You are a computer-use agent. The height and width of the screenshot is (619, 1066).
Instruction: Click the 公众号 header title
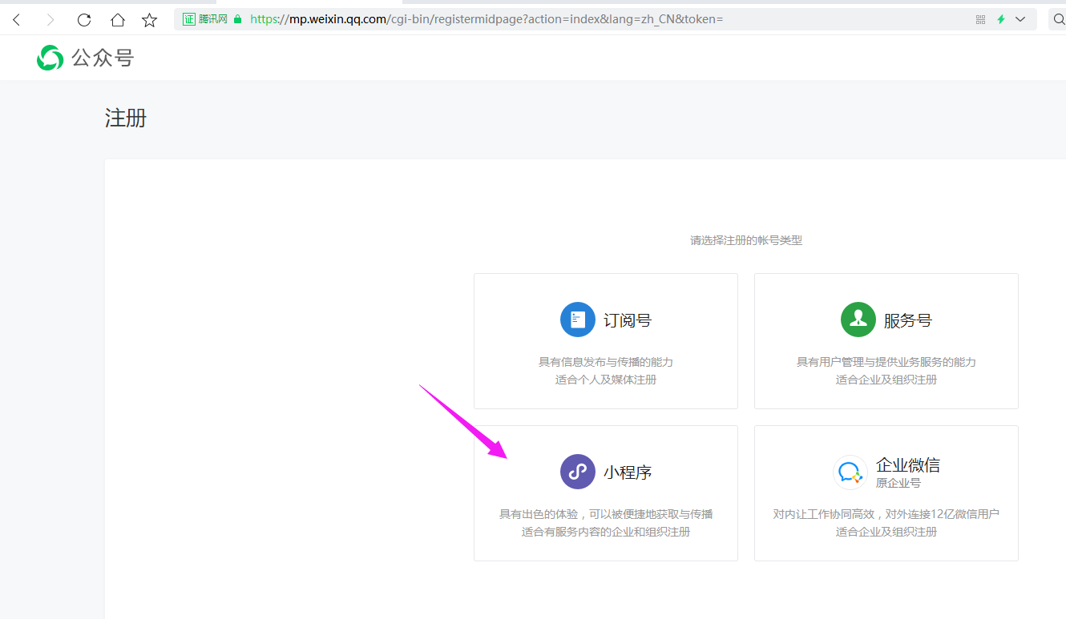point(103,58)
